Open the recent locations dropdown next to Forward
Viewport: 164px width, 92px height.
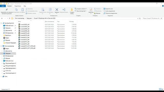click(7, 18)
